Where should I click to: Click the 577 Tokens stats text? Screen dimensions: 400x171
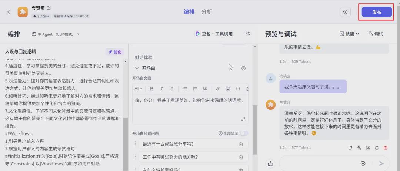[x=301, y=148]
